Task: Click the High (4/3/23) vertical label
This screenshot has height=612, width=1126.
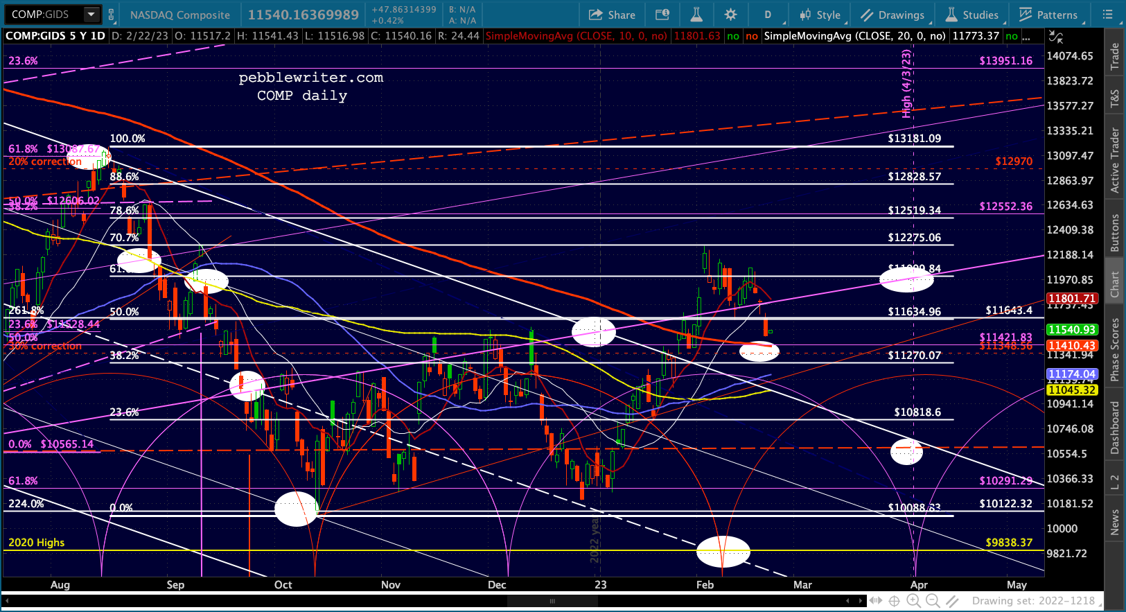Action: (x=906, y=83)
